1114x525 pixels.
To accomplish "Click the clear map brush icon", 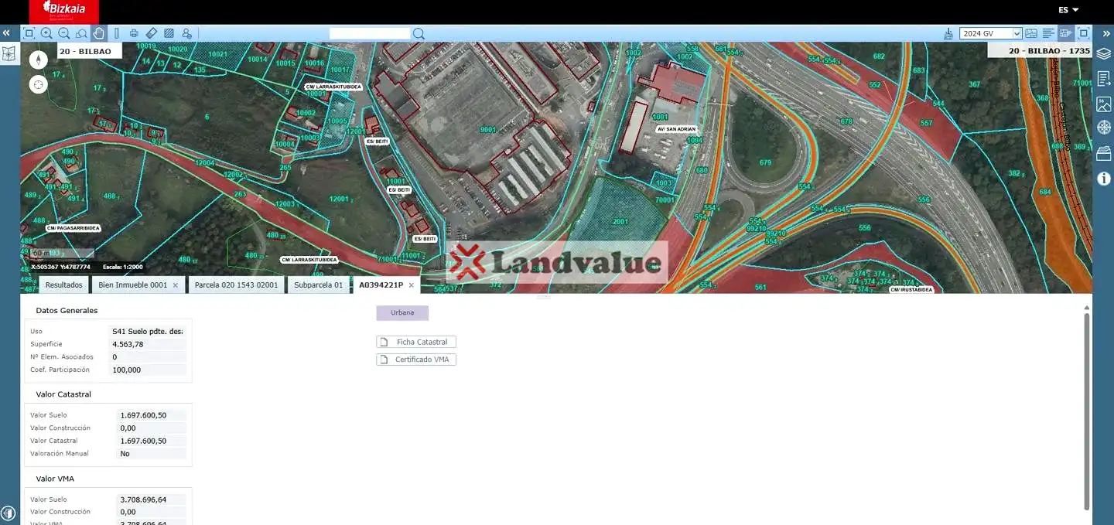I will point(948,33).
